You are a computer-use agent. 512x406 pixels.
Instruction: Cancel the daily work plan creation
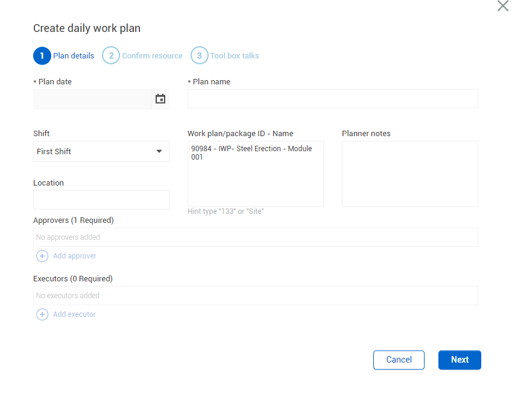(399, 360)
